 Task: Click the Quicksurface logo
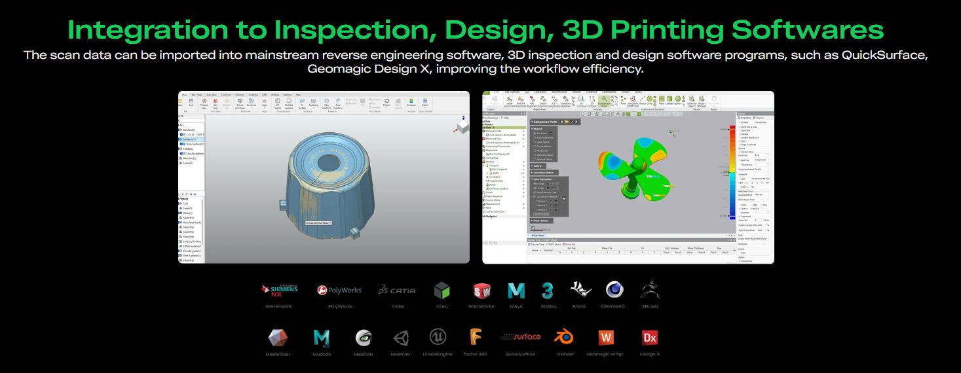tap(520, 337)
